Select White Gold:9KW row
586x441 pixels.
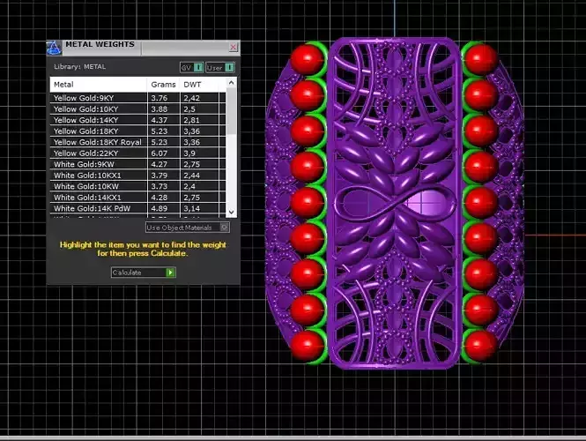coord(137,164)
